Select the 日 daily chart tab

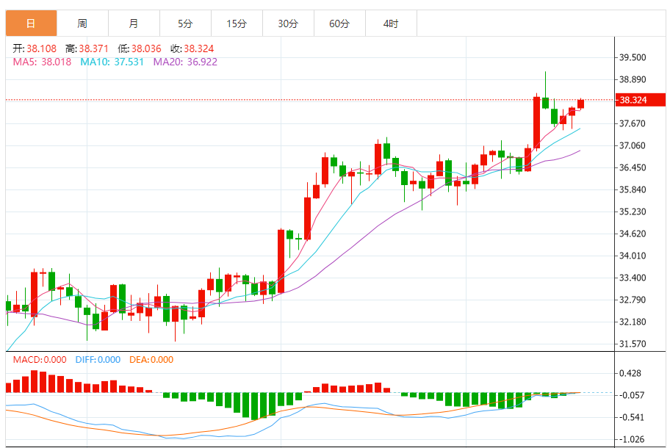tap(31, 24)
